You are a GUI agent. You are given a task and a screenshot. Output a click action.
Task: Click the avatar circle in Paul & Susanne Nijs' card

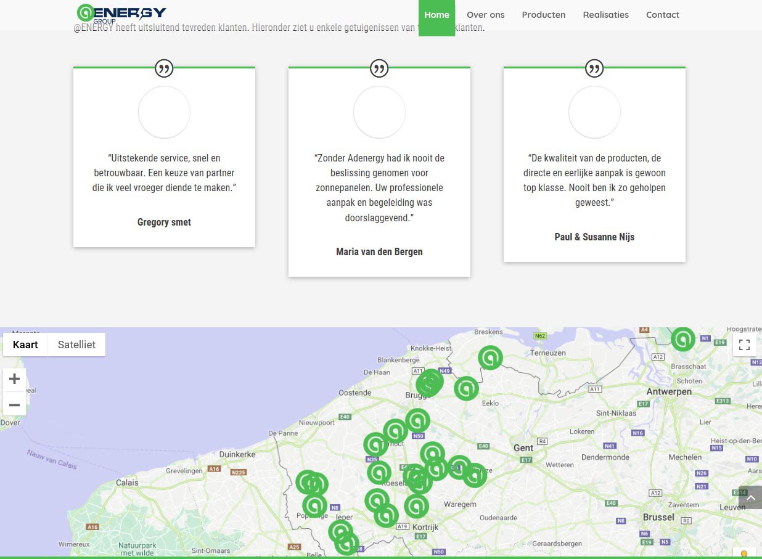tap(594, 112)
